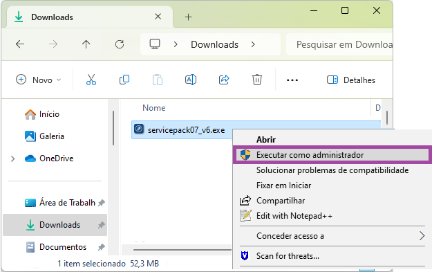Unpin Documentos from quick access

(x=102, y=247)
